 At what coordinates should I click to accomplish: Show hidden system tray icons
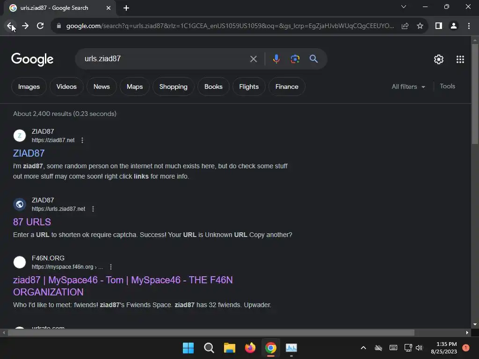(363, 348)
